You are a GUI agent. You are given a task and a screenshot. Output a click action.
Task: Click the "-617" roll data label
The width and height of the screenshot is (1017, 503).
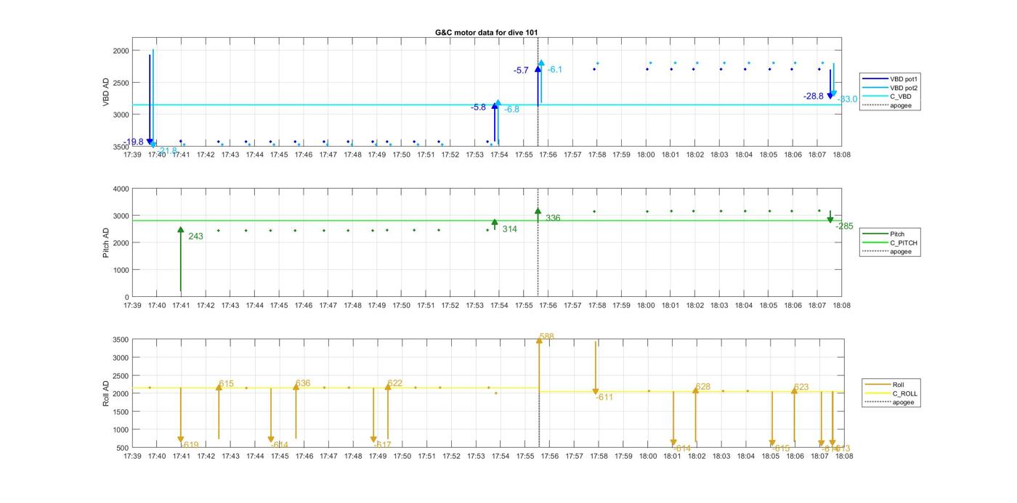[x=382, y=445]
